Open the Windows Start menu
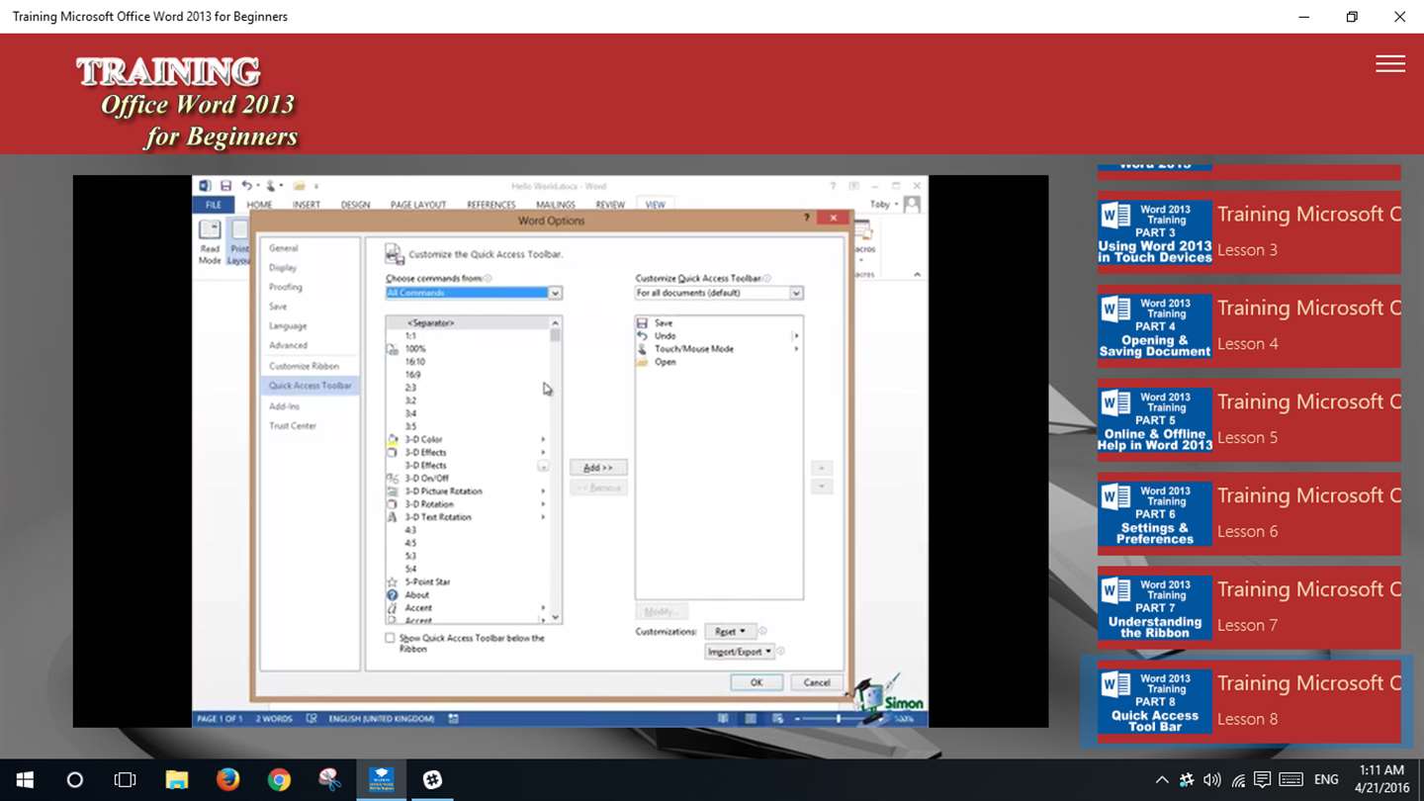Image resolution: width=1424 pixels, height=801 pixels. pos(25,779)
